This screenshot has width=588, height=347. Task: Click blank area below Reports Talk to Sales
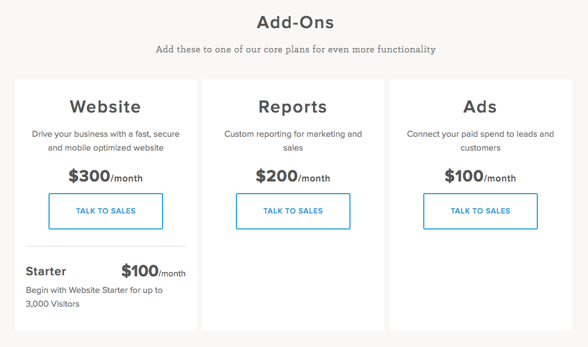(293, 280)
